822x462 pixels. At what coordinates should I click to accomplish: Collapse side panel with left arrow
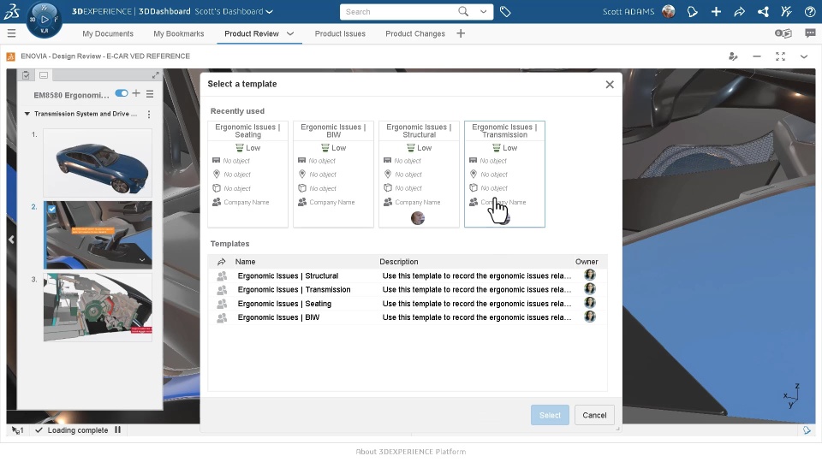pos(11,240)
